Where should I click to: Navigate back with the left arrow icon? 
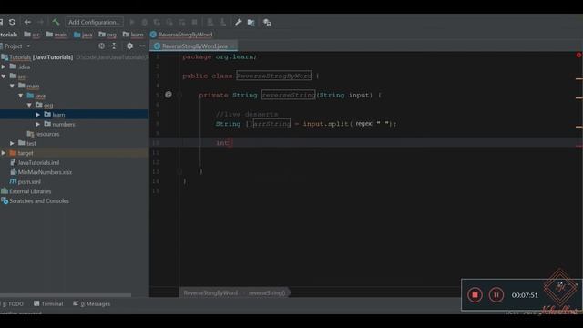pyautogui.click(x=27, y=22)
